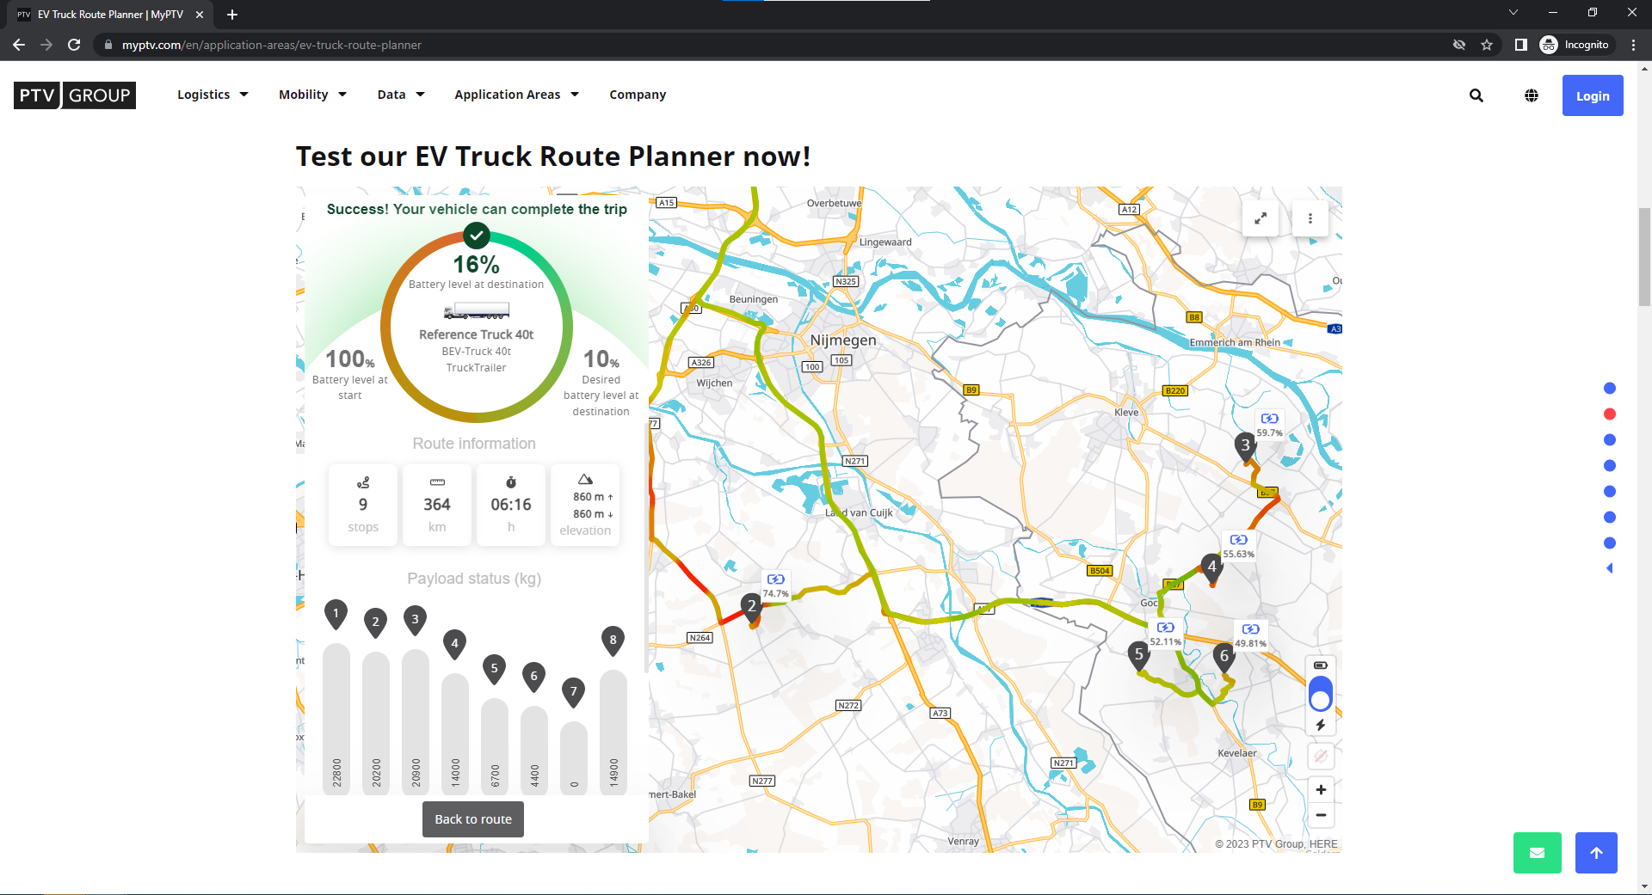The image size is (1652, 895).
Task: Select the red navigation dot on right edge
Action: 1609,414
